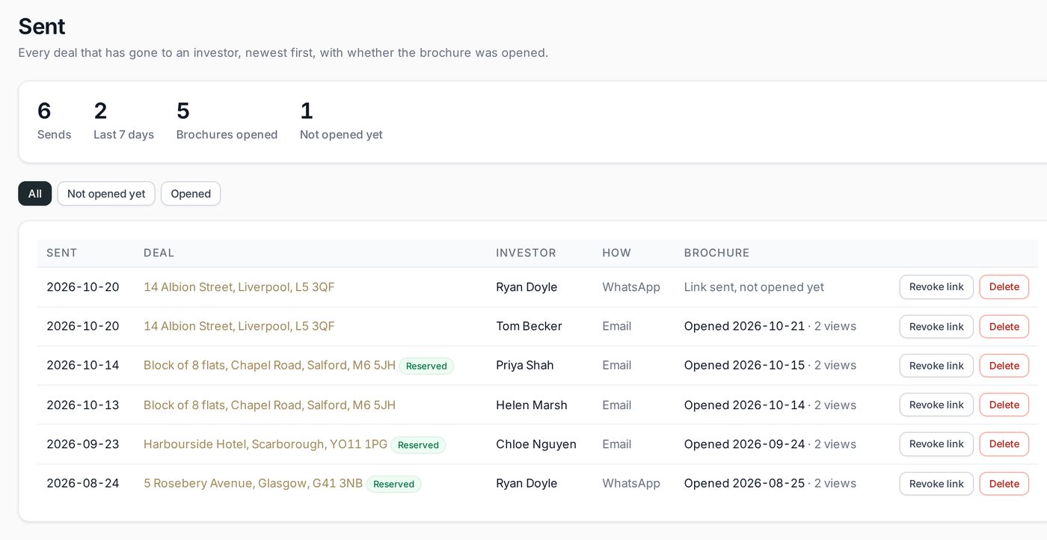Viewport: 1047px width, 540px height.
Task: Click the Reserved badge on Harbourside Hotel
Action: pos(418,445)
